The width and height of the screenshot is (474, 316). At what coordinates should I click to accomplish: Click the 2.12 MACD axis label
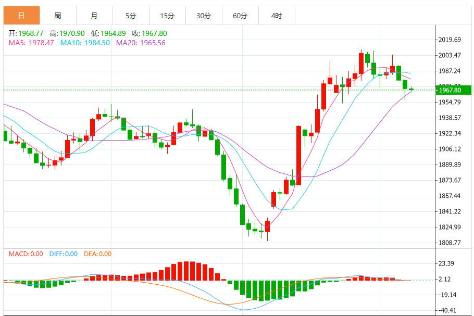coord(445,279)
